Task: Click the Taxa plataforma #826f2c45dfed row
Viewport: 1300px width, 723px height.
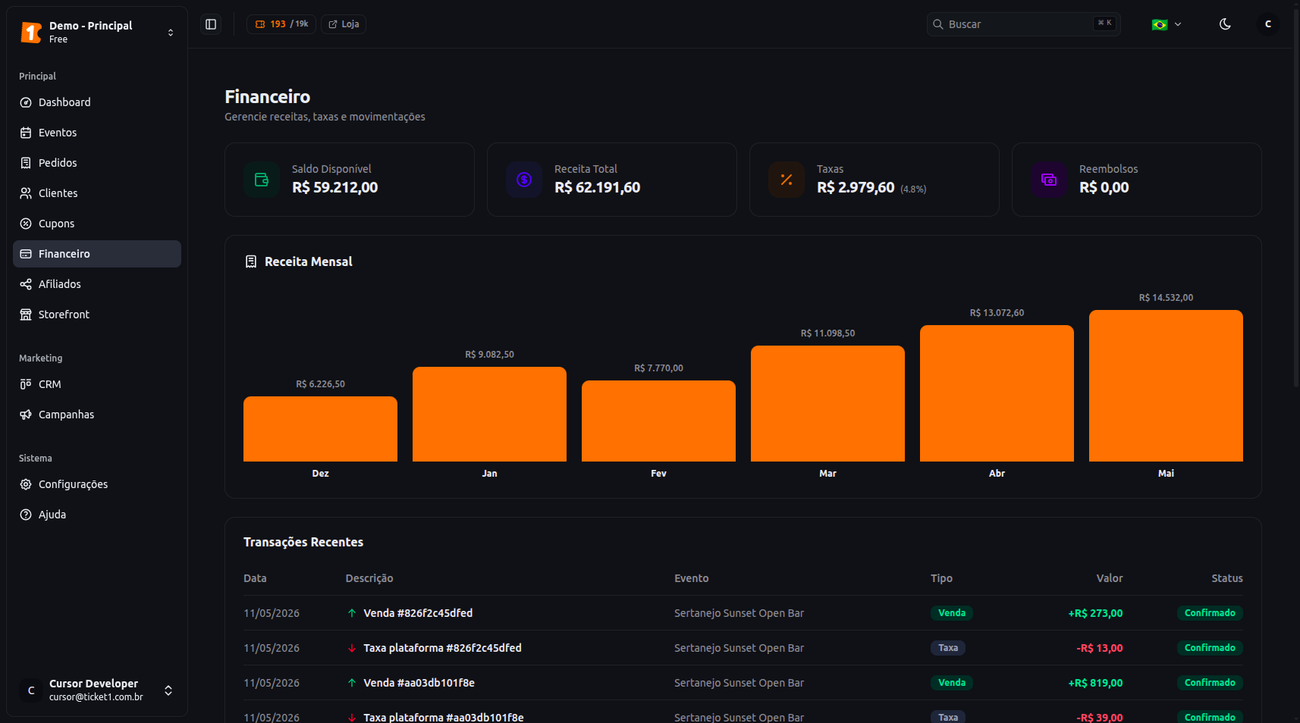Action: coord(743,648)
